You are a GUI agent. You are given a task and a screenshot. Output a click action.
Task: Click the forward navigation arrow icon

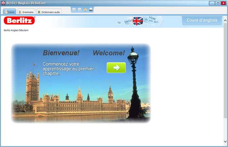(79, 10)
